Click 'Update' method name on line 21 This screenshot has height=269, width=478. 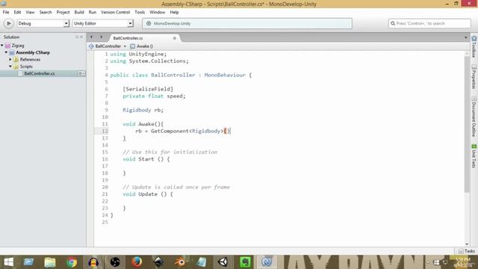[148, 194]
